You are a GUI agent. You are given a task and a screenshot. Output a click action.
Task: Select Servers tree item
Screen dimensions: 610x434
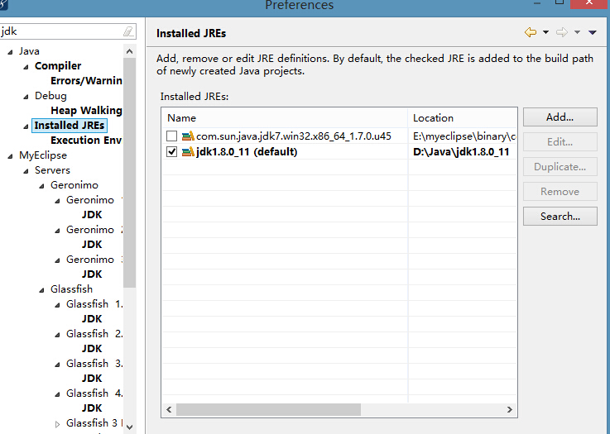click(52, 169)
